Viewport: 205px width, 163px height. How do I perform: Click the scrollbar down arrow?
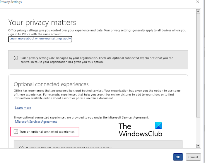(x=198, y=145)
